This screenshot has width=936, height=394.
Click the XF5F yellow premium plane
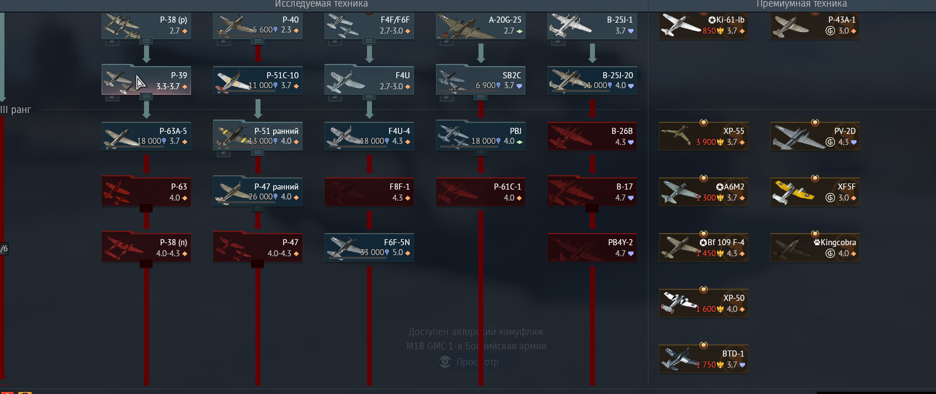click(815, 192)
